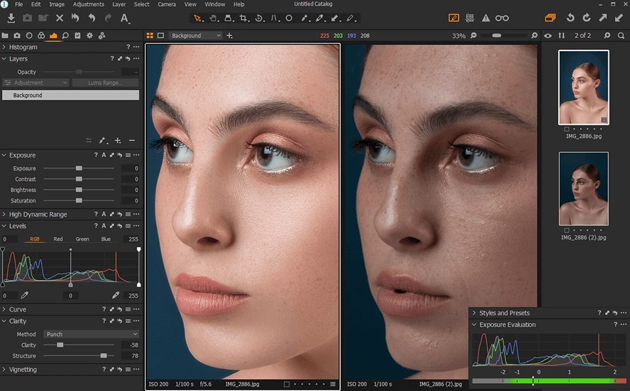This screenshot has width=630, height=391.
Task: Click the exposure clipping warning icon
Action: (x=486, y=18)
